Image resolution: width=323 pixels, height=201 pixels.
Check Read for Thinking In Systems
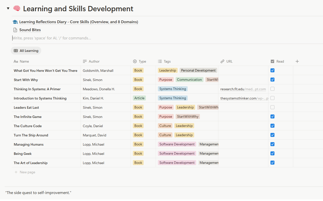tap(272, 89)
